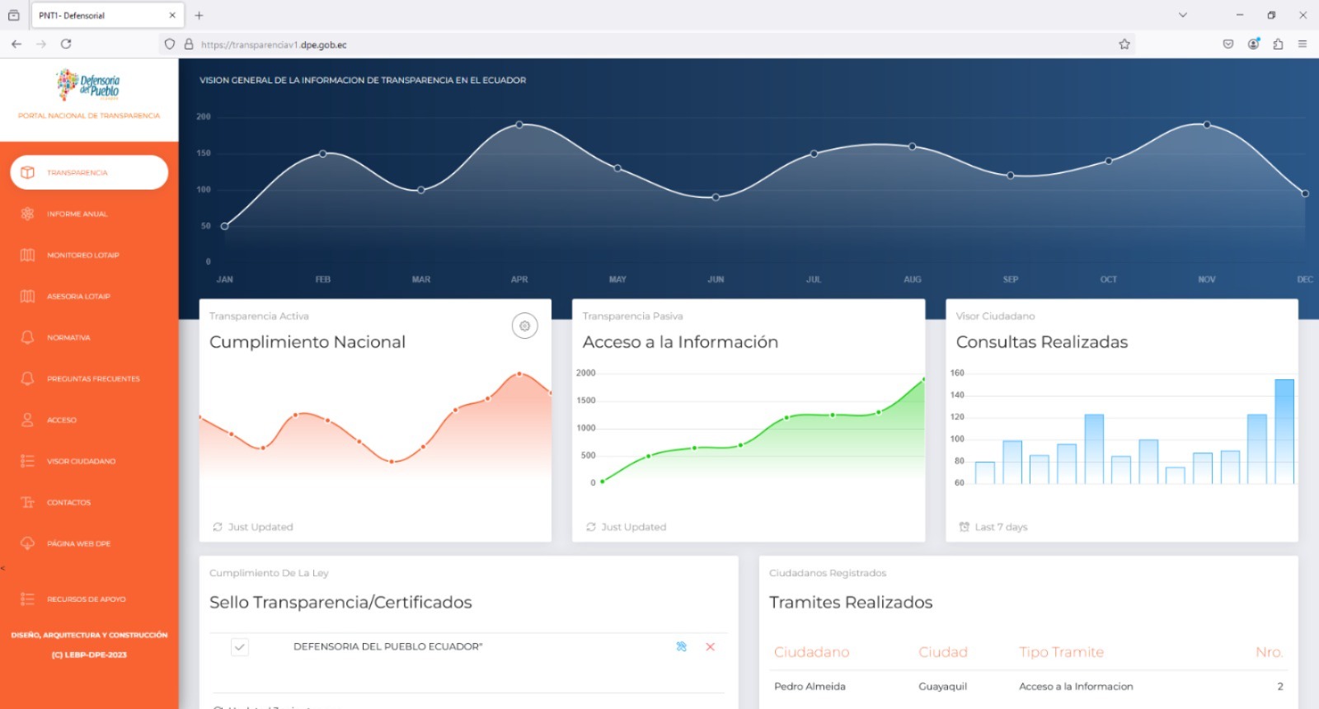1319x709 pixels.
Task: Reload the page in the browser
Action: coord(66,45)
